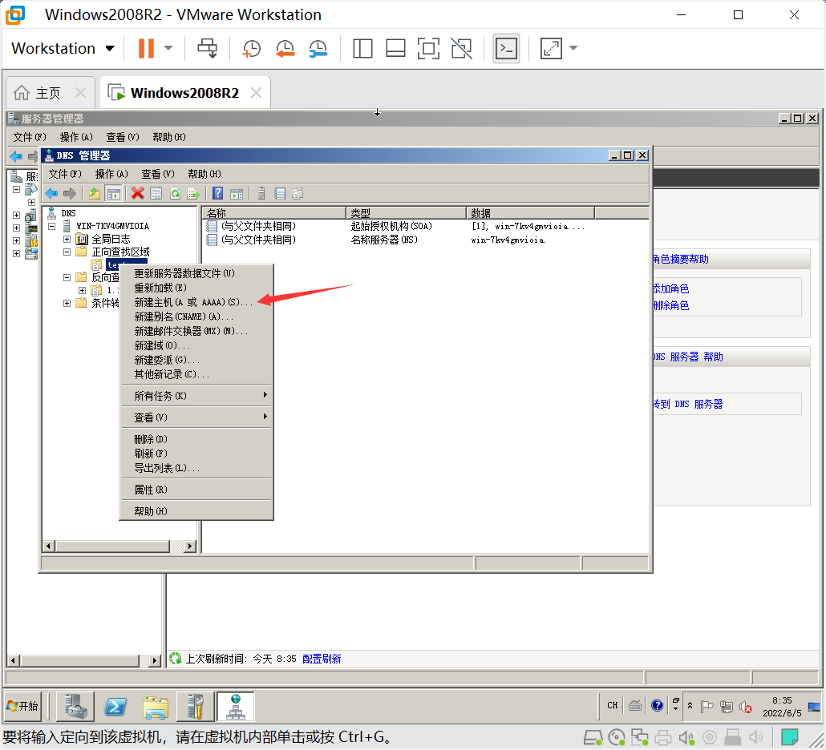Click the send Ctrl+Alt+Del icon in VMware toolbar
The height and width of the screenshot is (750, 826).
[207, 48]
